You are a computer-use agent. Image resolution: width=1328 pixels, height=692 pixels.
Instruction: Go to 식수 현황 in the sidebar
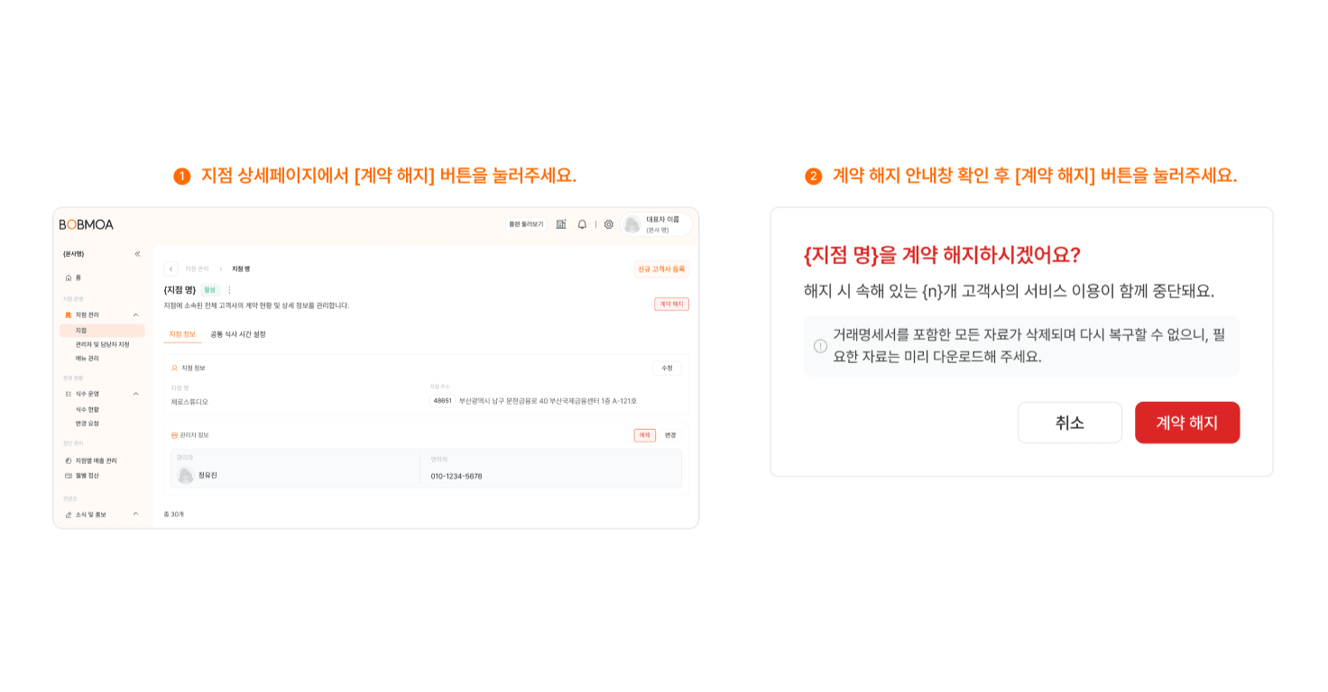click(x=88, y=409)
